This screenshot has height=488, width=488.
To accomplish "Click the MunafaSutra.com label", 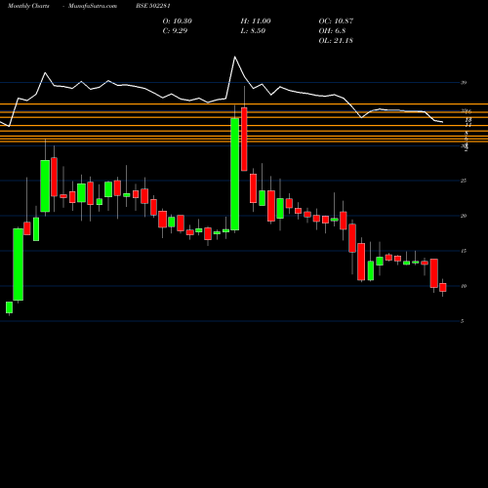I will click(x=93, y=6).
